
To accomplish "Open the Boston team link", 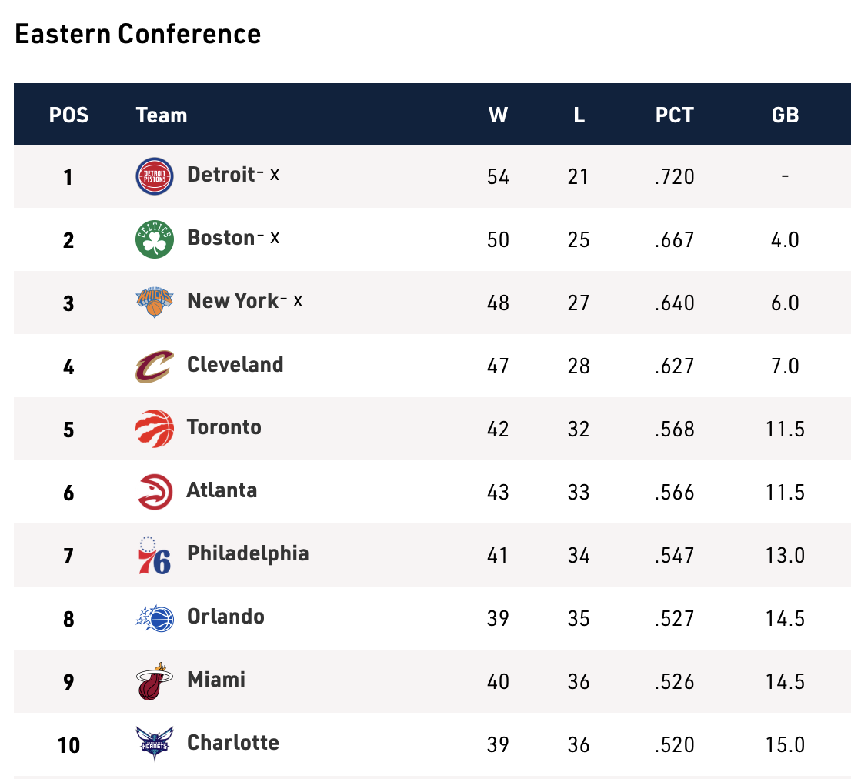I will (x=220, y=238).
